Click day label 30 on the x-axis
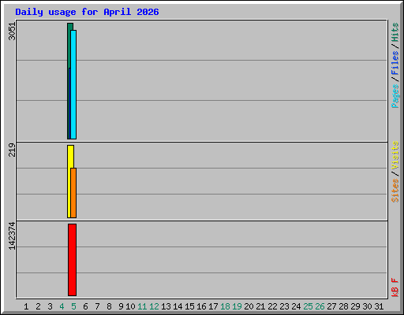This screenshot has width=404, height=315. coord(367,306)
